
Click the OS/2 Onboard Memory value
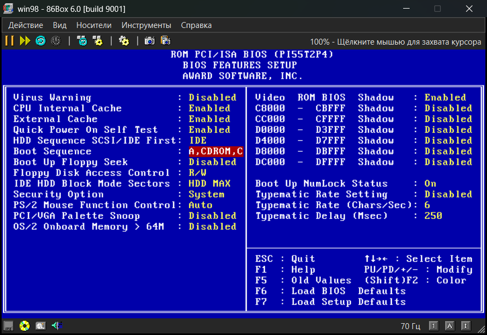[212, 226]
